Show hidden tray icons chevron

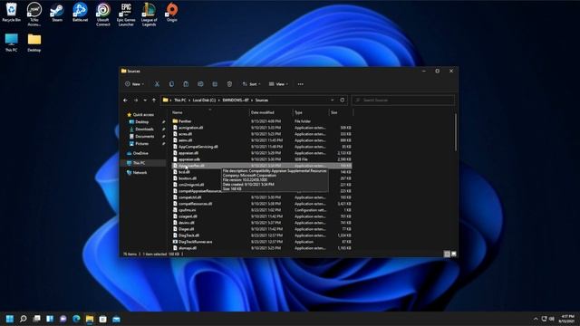coord(536,319)
